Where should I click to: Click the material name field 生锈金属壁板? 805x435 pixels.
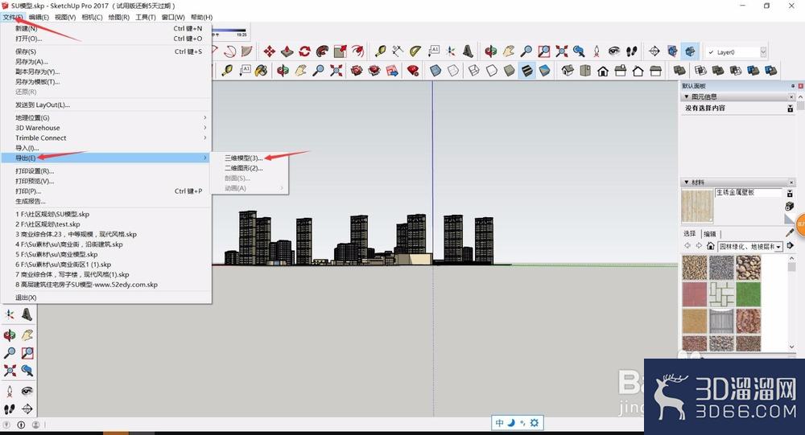748,193
